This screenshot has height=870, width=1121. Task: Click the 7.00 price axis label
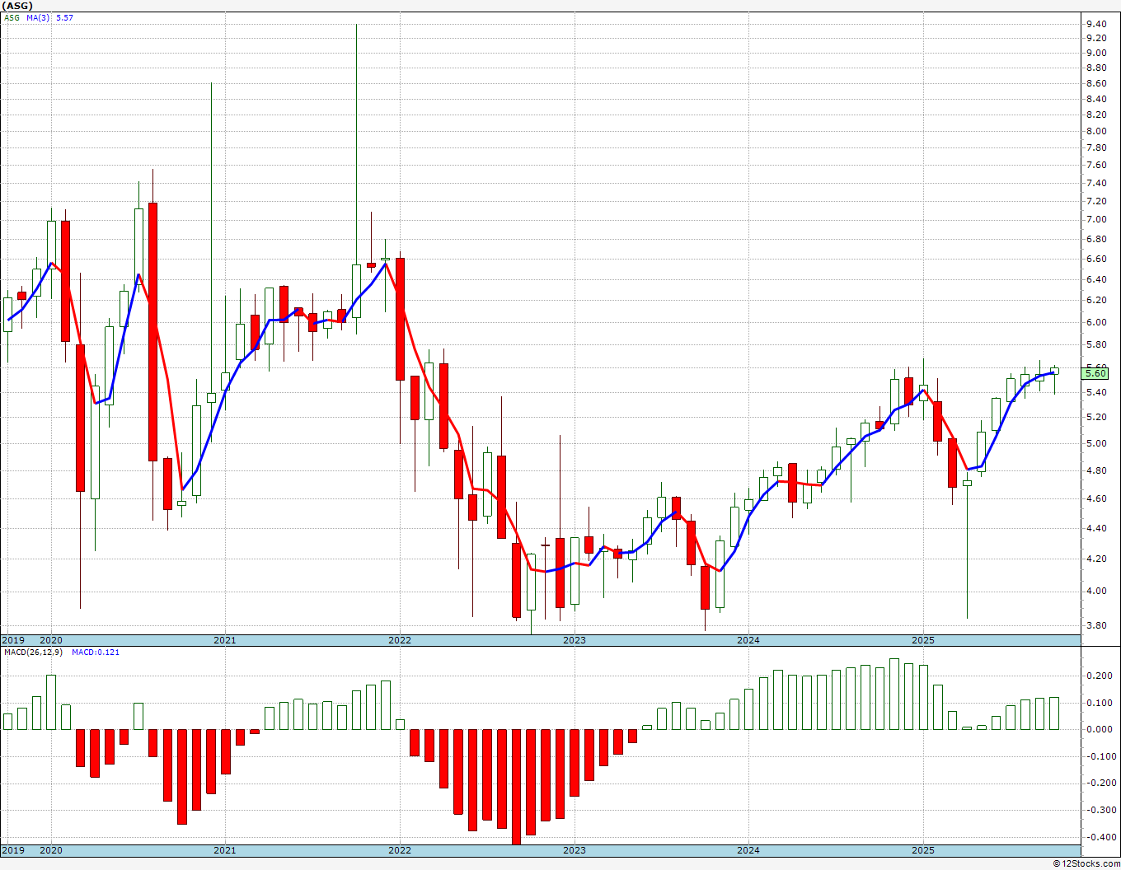[1096, 219]
